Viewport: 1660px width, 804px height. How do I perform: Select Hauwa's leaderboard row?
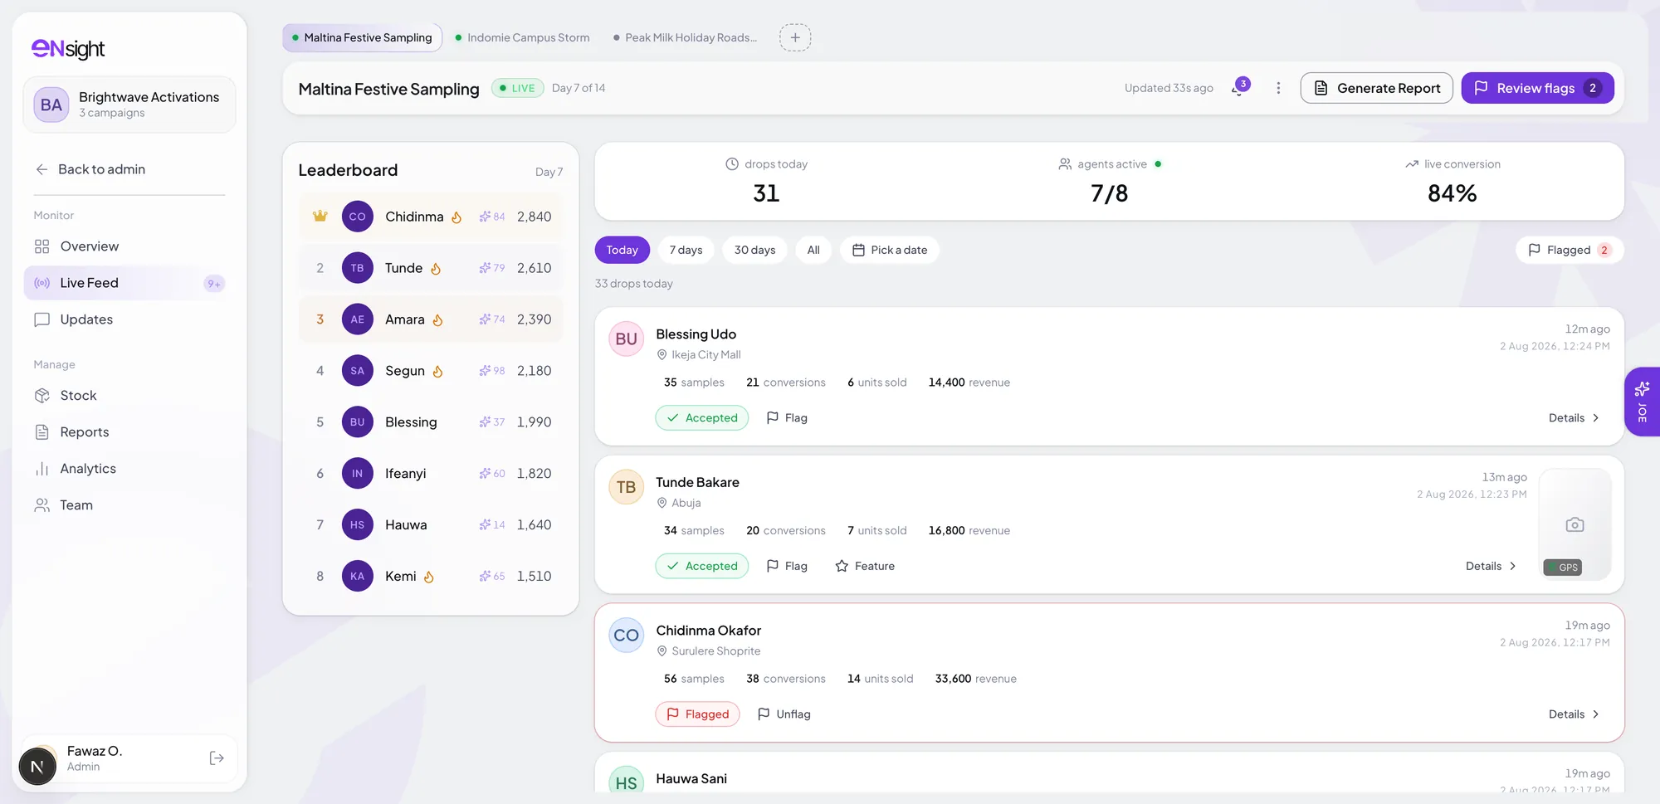[x=431, y=525]
